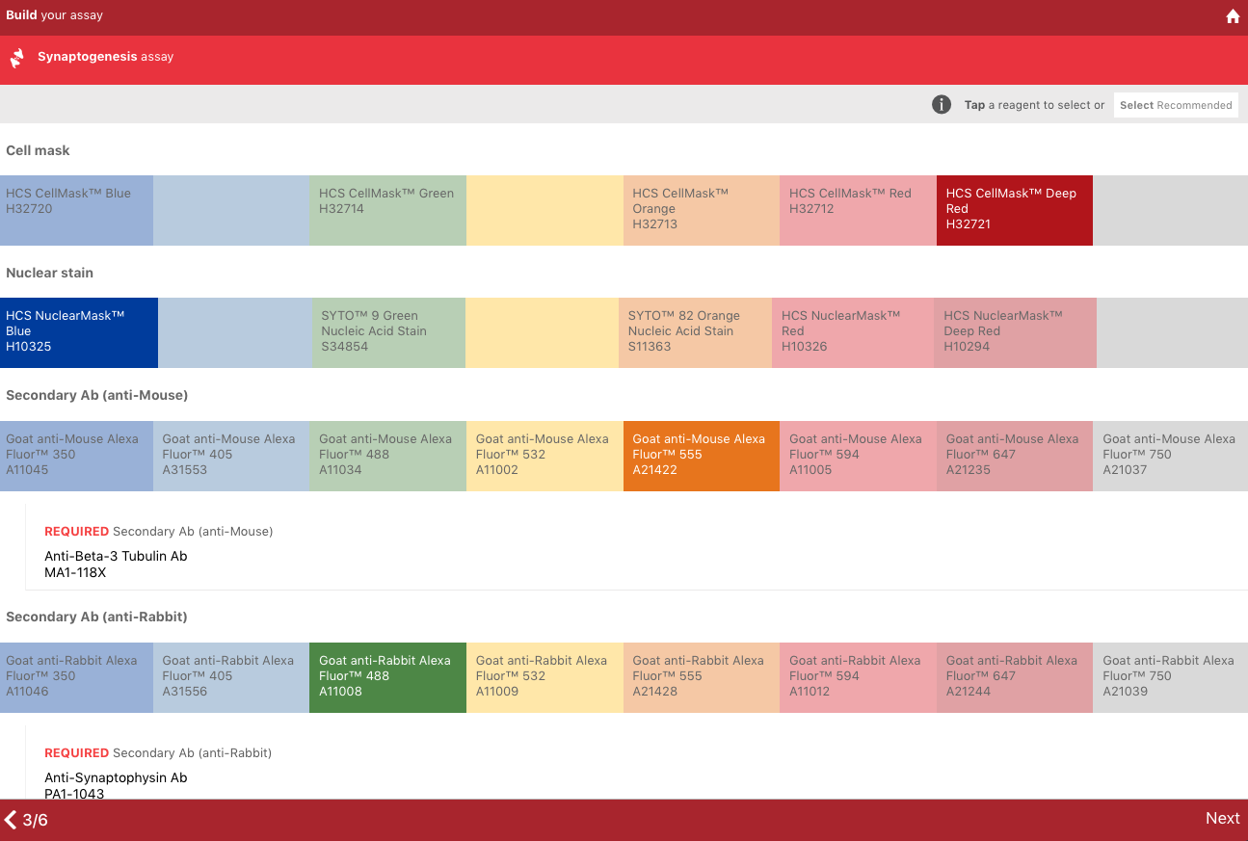Toggle Goat anti-Mouse Alexa Fluor 555 tile
The image size is (1248, 841).
click(701, 456)
